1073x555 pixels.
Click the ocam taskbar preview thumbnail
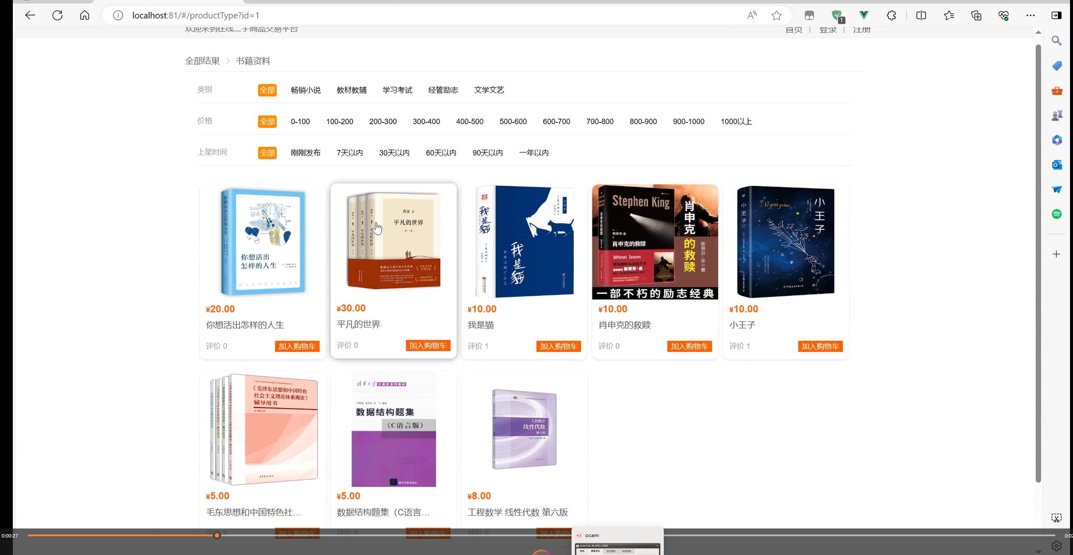pyautogui.click(x=617, y=549)
